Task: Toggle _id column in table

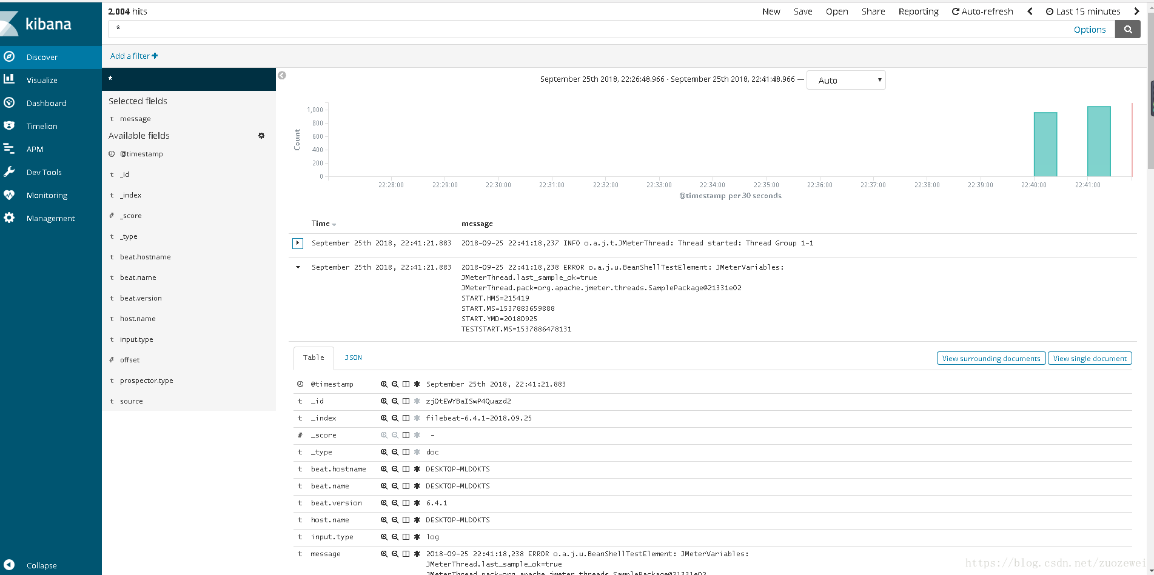Action: pos(406,401)
